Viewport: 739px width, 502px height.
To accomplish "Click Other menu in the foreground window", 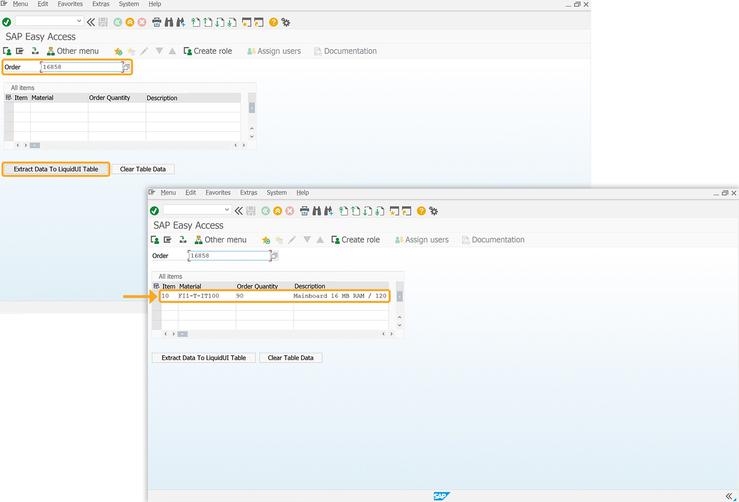I will (221, 240).
